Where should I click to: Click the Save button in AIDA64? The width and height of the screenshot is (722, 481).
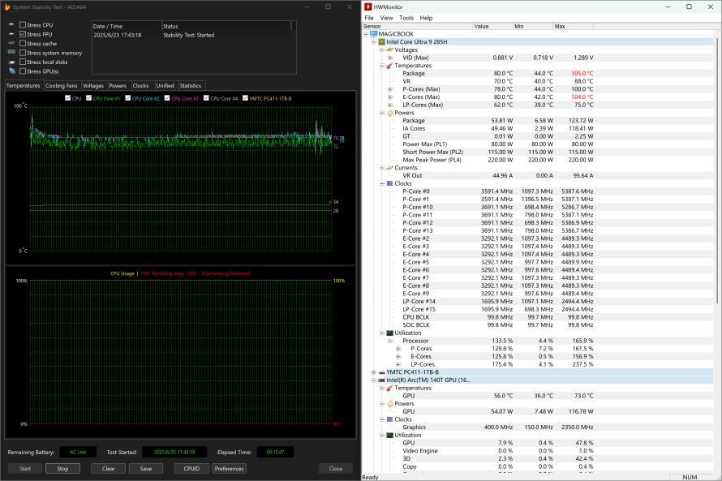coord(146,469)
